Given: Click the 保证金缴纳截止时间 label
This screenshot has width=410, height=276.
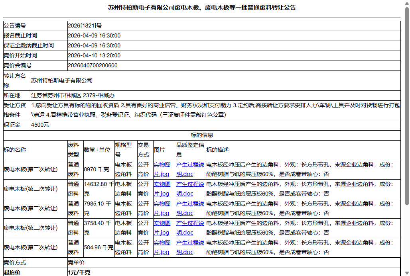Looking at the screenshot, I should [x=28, y=45].
